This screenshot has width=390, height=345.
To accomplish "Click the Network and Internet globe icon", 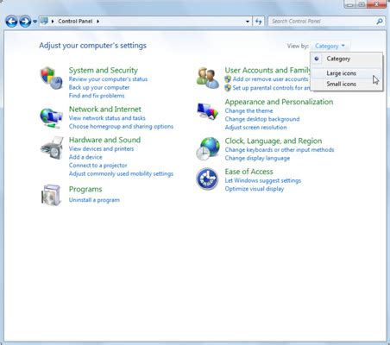I will click(x=51, y=117).
